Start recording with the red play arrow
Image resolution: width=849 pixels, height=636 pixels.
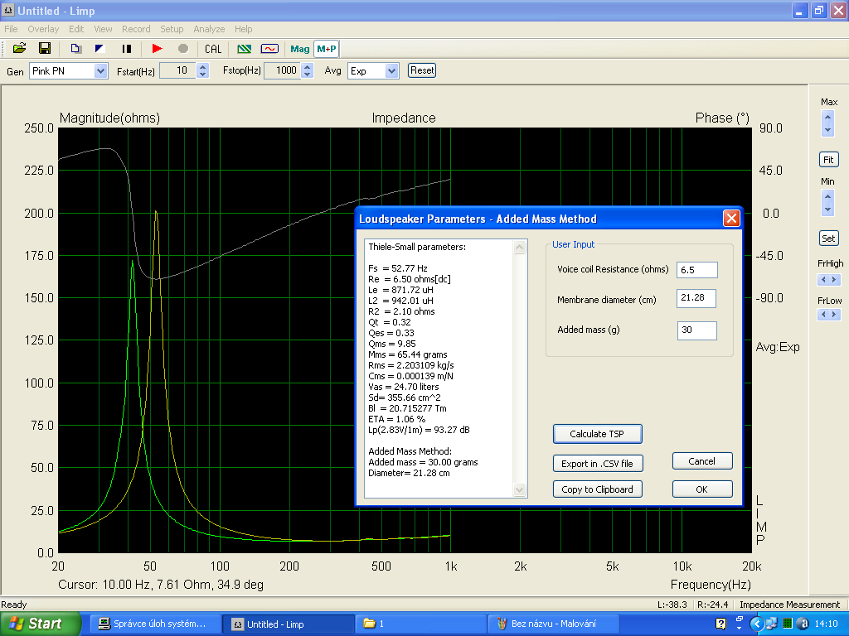click(157, 49)
